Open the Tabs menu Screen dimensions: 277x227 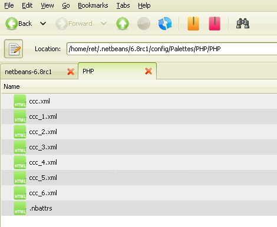pos(123,5)
